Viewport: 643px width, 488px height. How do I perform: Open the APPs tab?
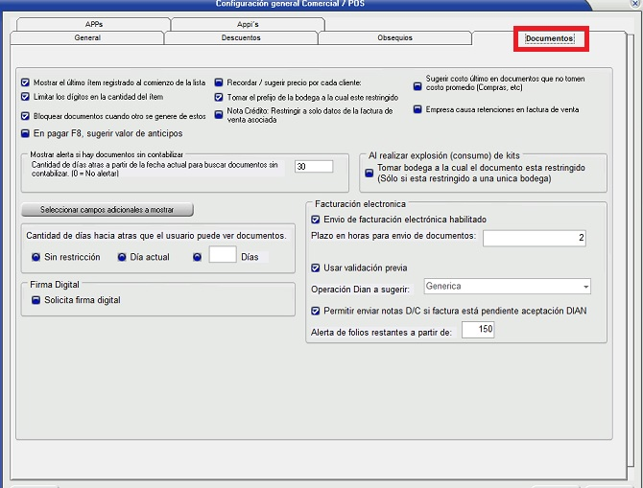[x=93, y=24]
